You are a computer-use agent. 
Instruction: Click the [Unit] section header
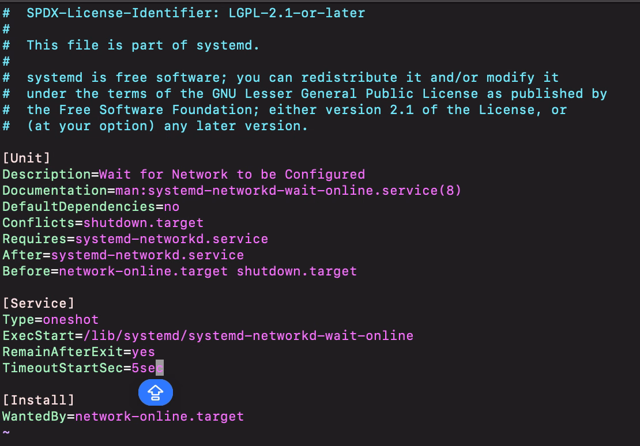click(x=27, y=158)
